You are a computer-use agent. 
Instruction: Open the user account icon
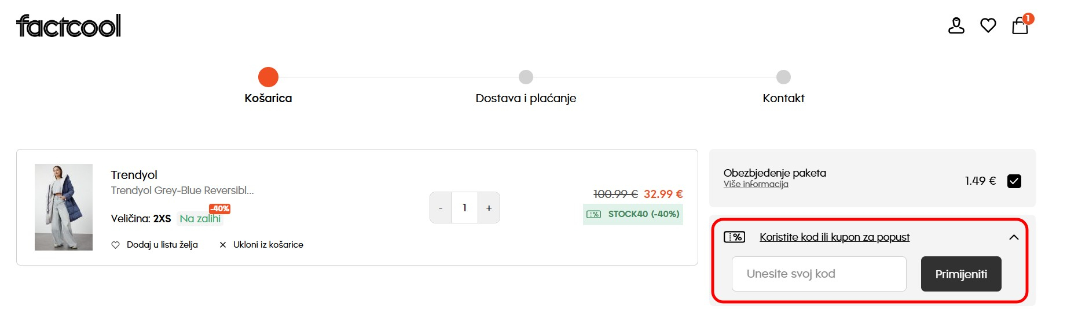click(x=956, y=25)
